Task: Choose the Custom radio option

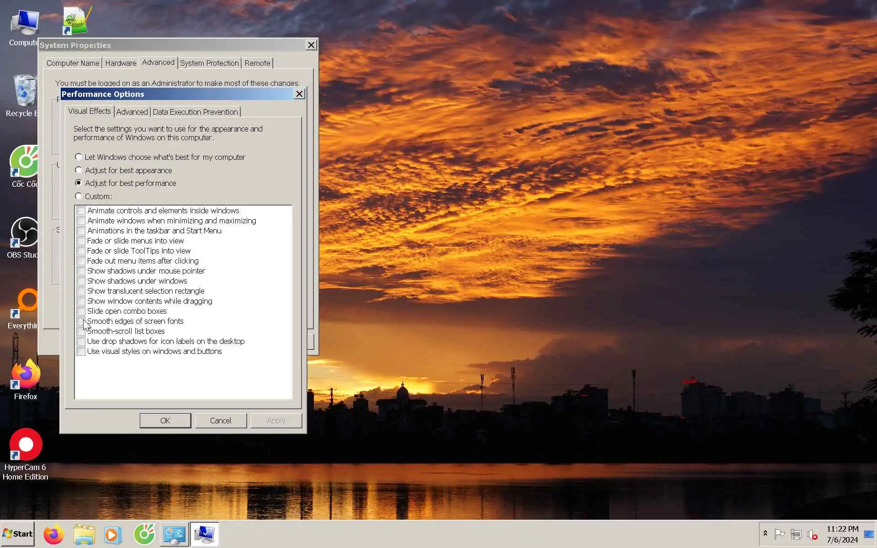Action: pos(79,196)
